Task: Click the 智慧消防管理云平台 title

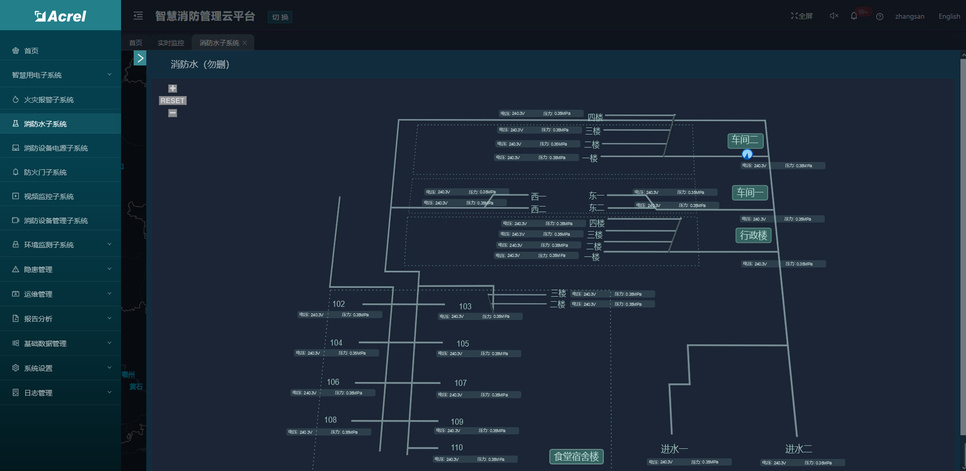Action: point(205,16)
